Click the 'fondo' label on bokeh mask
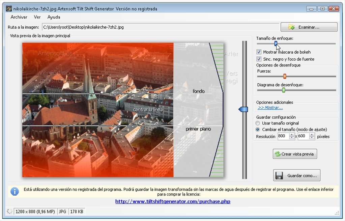 198,91
